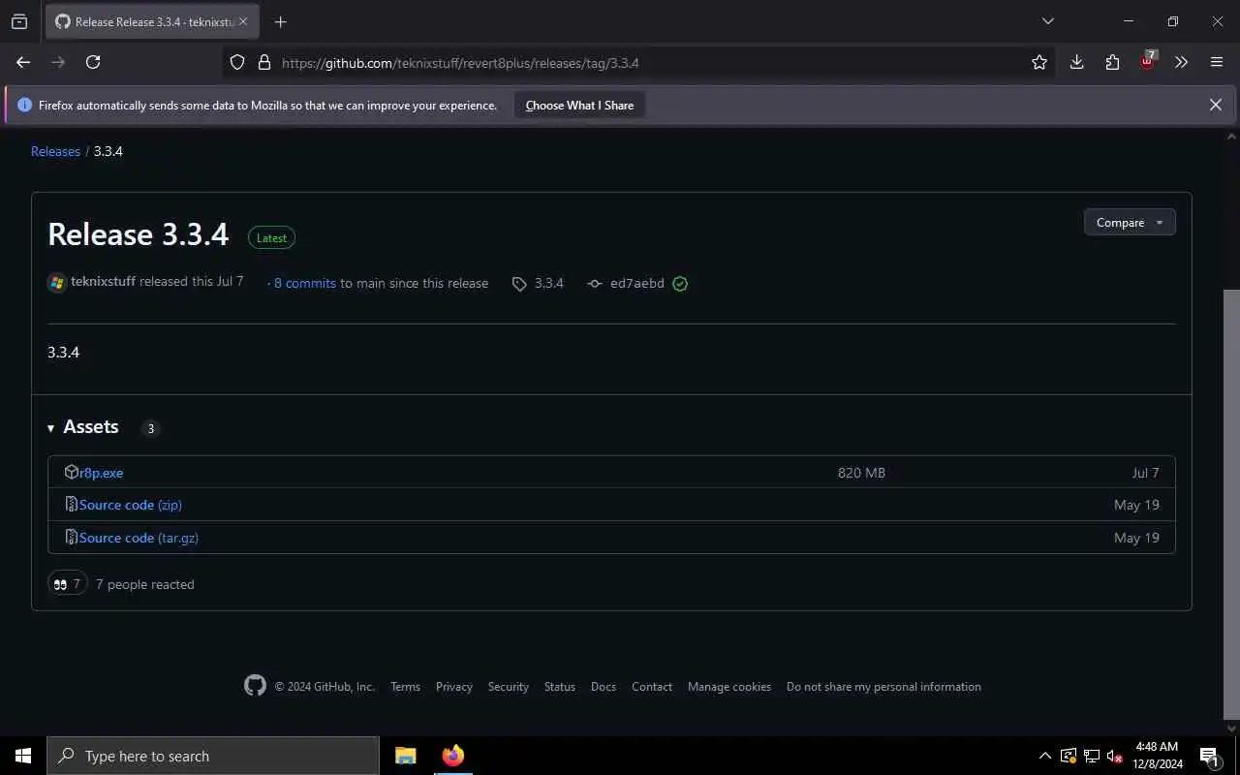View site security padlock information

pyautogui.click(x=263, y=62)
